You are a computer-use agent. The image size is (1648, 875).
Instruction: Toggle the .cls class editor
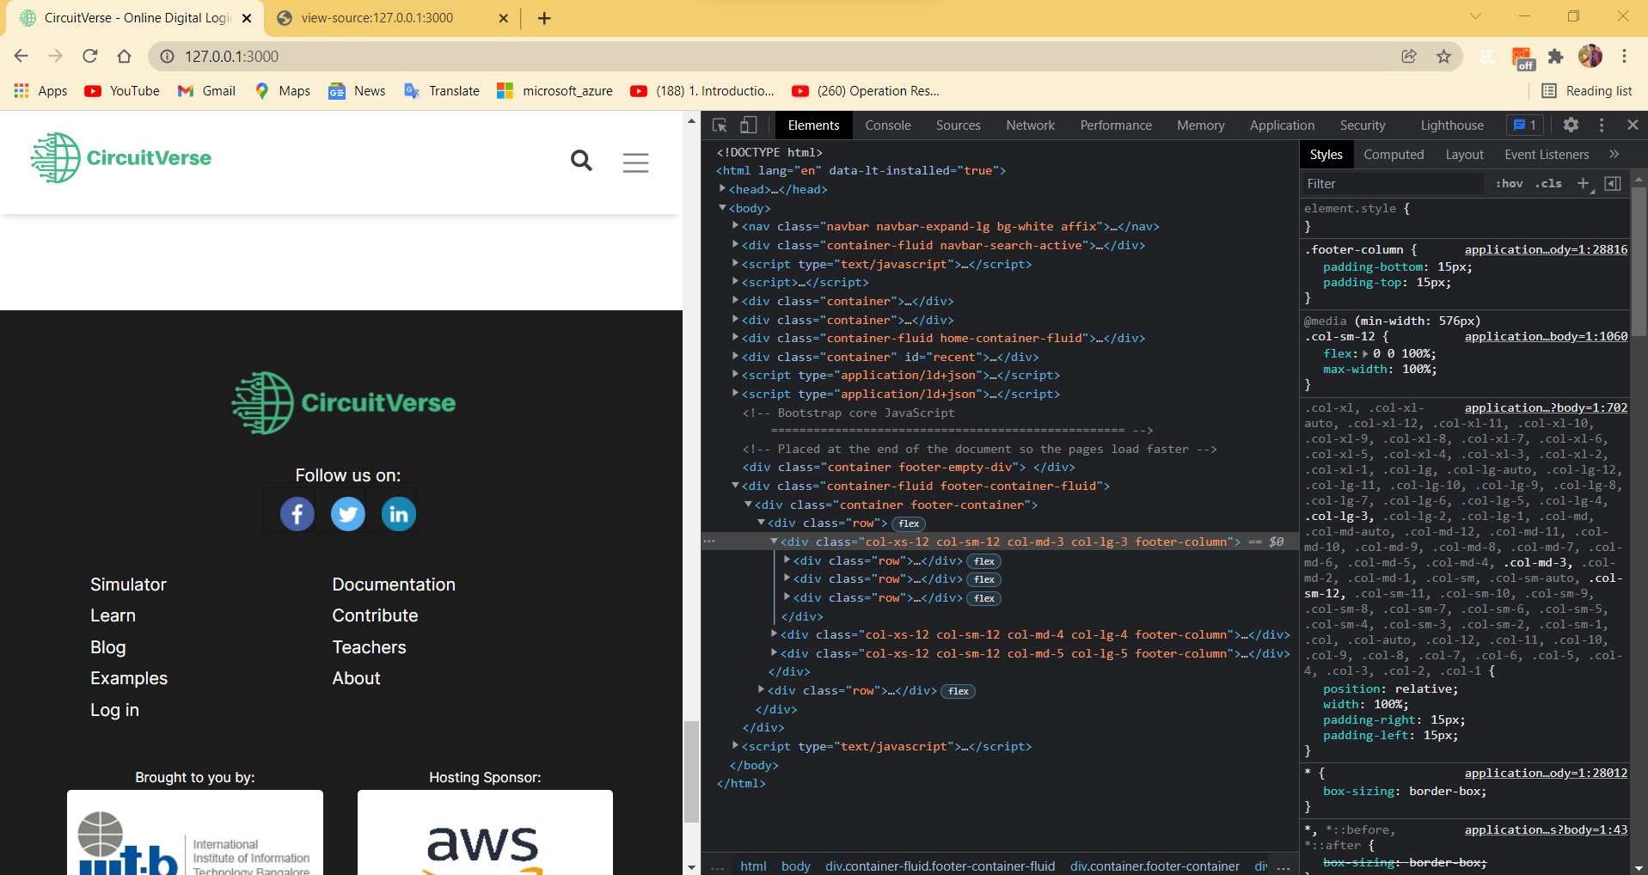tap(1548, 183)
